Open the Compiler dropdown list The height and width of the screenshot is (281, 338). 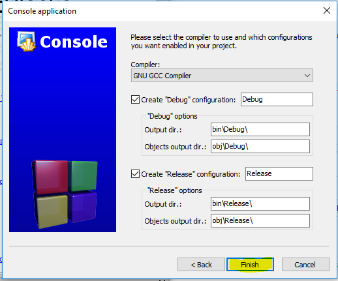click(222, 76)
